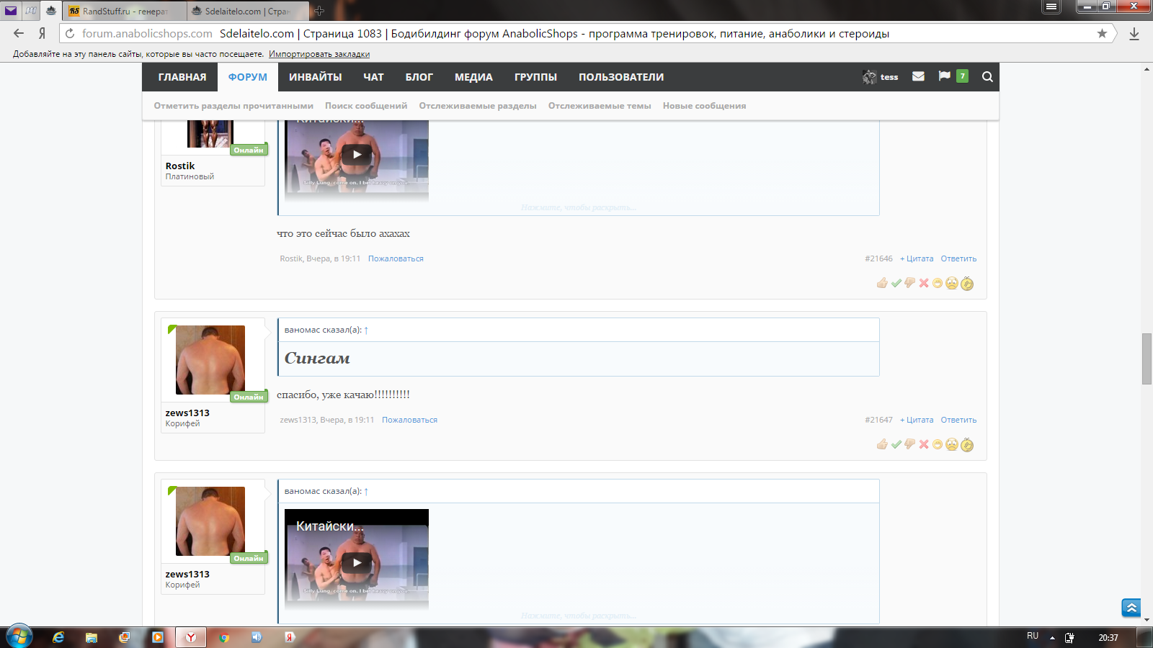Open Google Chrome from the taskbar

coord(224,637)
